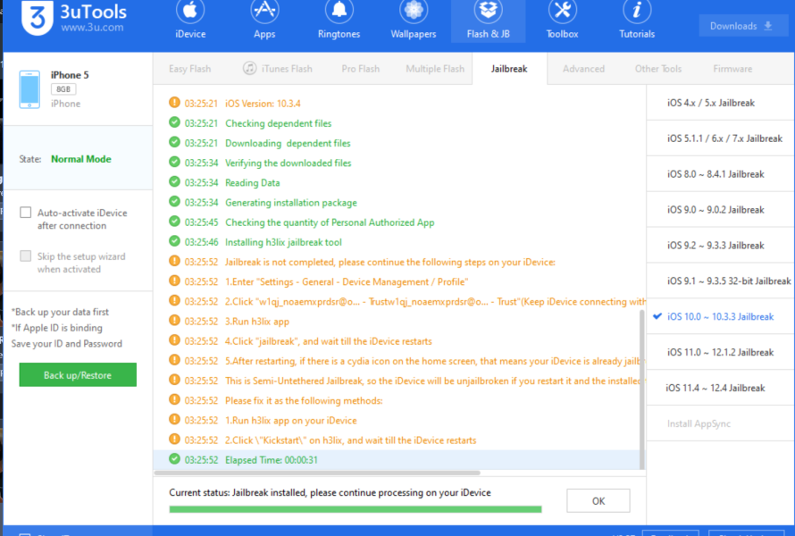Open the iDevice section icon
Image resolution: width=795 pixels, height=536 pixels.
pos(190,12)
